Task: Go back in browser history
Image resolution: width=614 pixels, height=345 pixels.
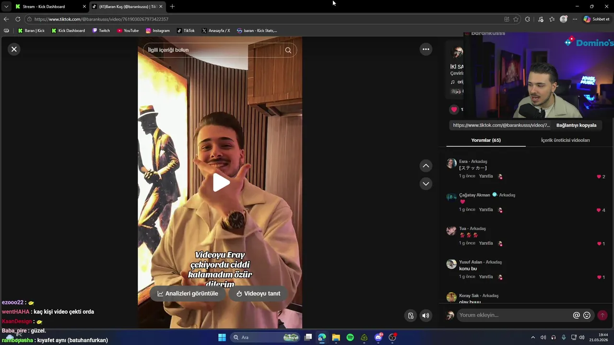Action: (6, 19)
